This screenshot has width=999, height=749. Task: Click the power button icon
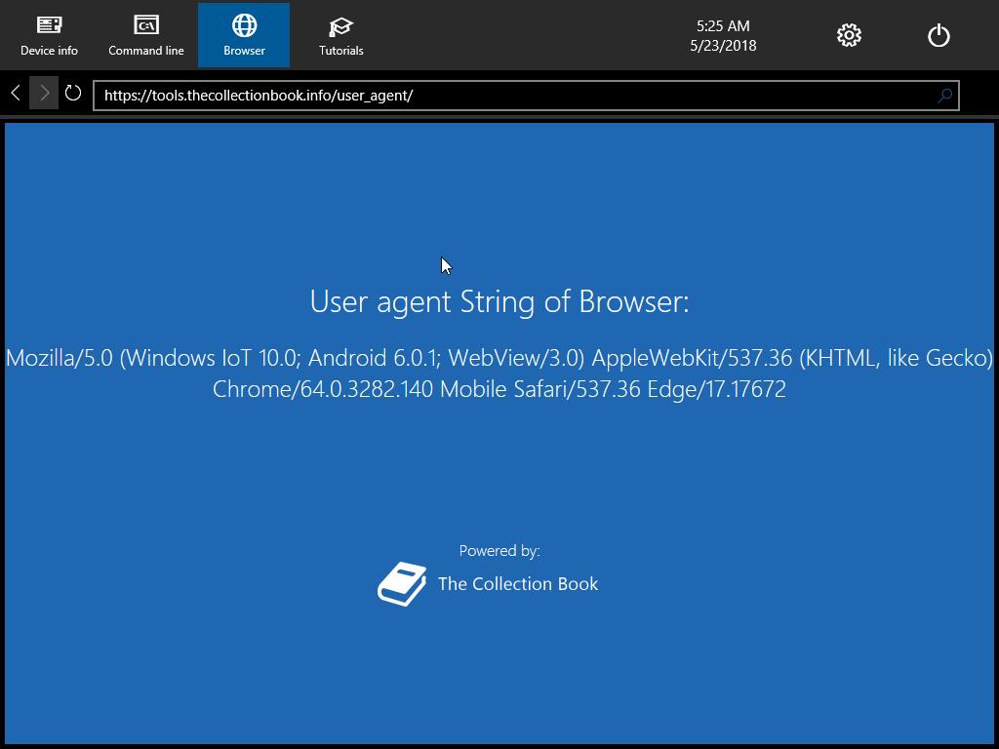(x=939, y=35)
